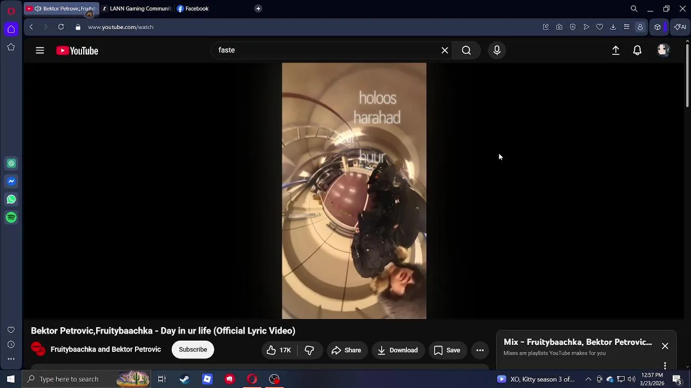Reload the YouTube page
This screenshot has height=388, width=691.
coord(61,27)
